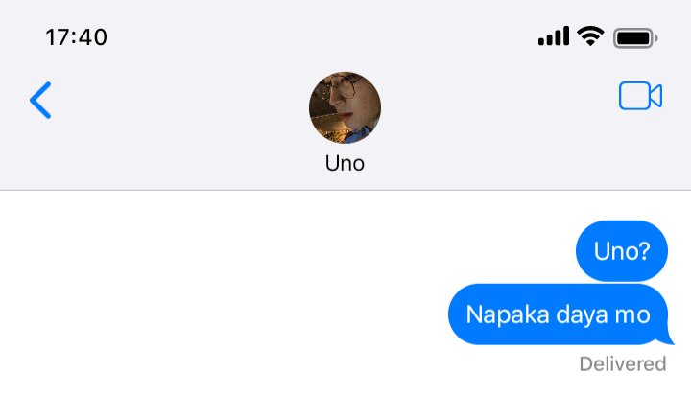This screenshot has height=419, width=691.
Task: Tap the 17:40 status bar clock
Action: click(x=76, y=37)
